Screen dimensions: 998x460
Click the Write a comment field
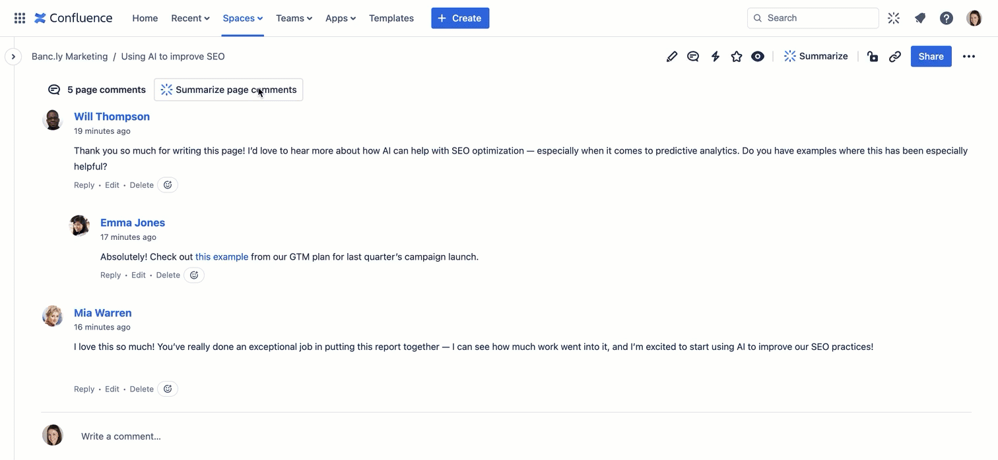121,436
